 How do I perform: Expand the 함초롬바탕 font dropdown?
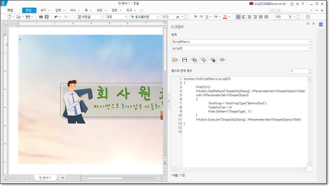tap(157, 17)
